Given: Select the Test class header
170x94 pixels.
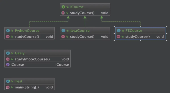Looking at the screenshot, I should tap(30, 81).
